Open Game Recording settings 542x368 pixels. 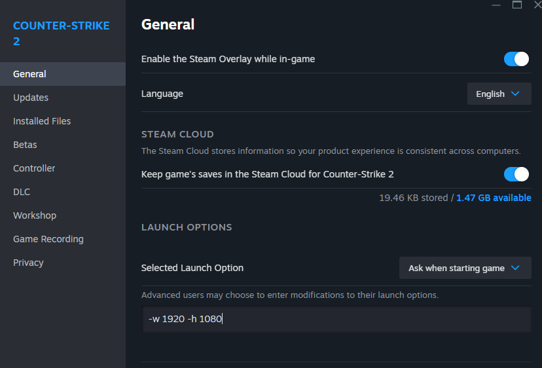48,239
